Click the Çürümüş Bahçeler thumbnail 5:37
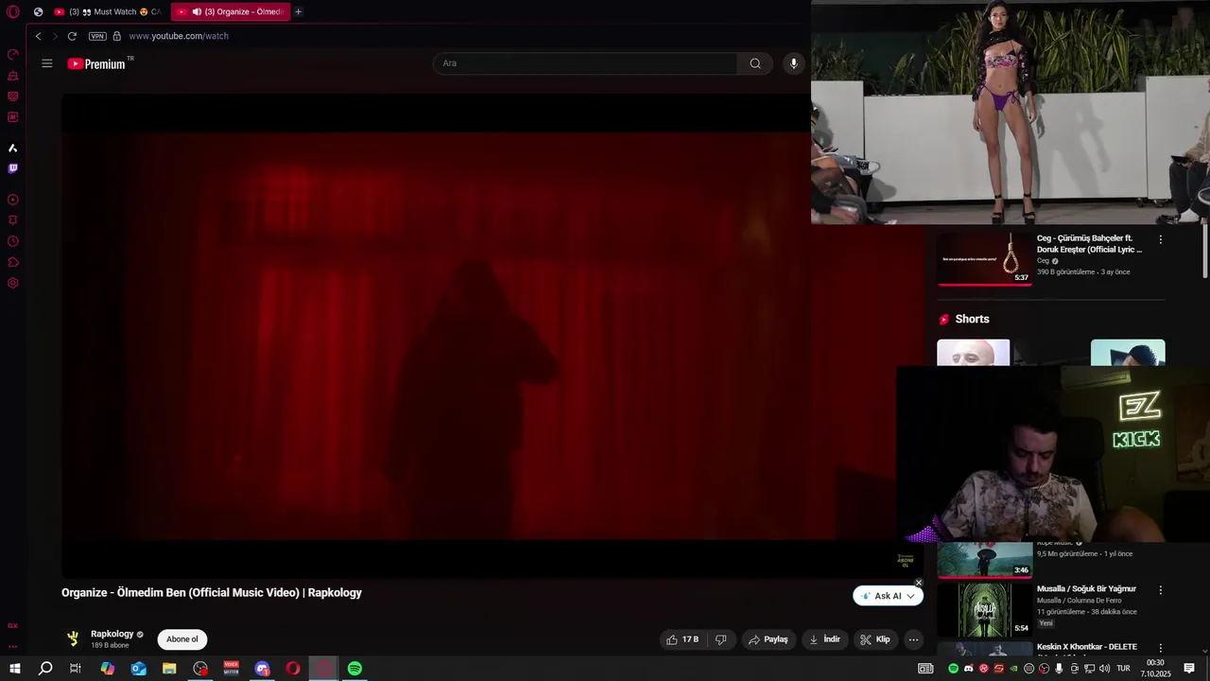The image size is (1210, 681). point(985,257)
